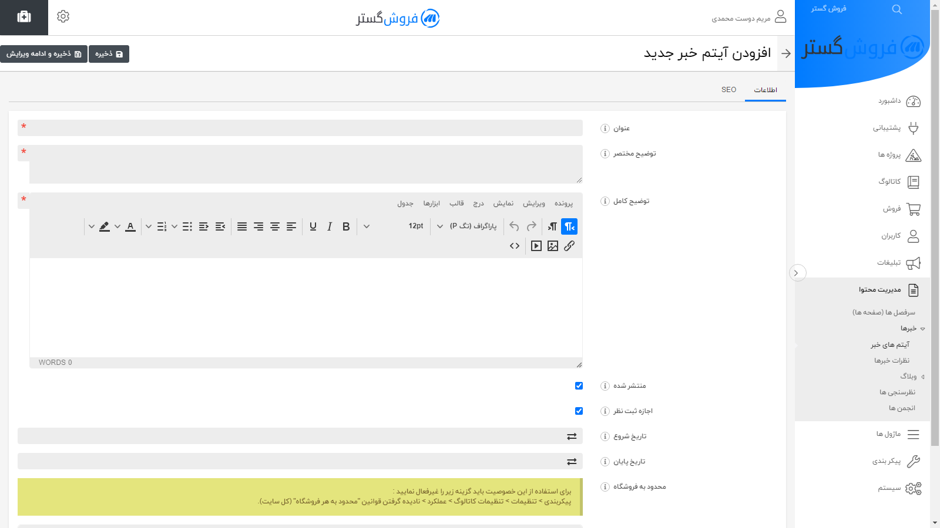Click ذخیره و ادامه ویرایش button

pyautogui.click(x=43, y=53)
